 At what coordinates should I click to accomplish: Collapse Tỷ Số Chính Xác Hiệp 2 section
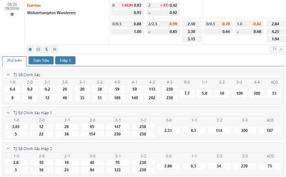[9, 148]
